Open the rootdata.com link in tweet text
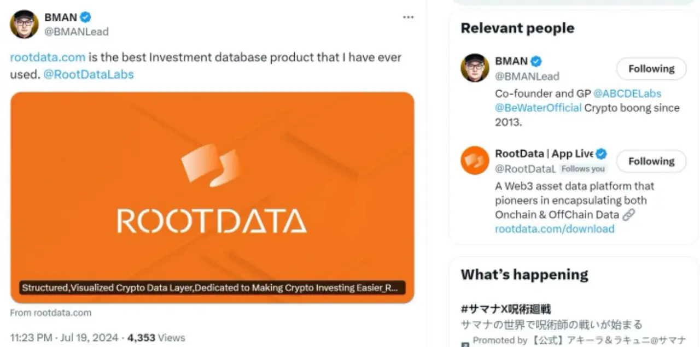This screenshot has height=347, width=700. click(48, 57)
